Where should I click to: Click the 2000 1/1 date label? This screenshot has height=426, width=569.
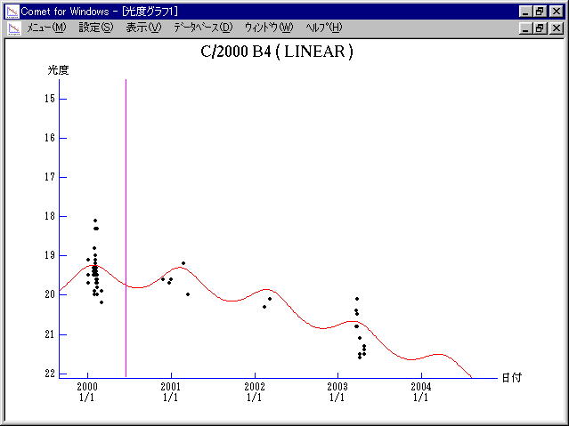pos(87,392)
